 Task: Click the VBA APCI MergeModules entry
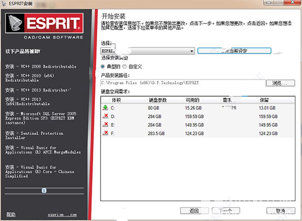pyautogui.click(x=43, y=150)
